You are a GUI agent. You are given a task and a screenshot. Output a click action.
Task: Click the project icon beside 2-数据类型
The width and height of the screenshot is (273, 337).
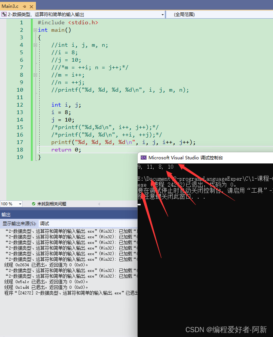4,14
